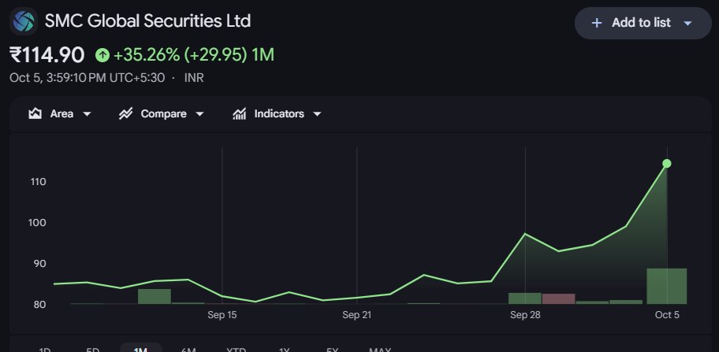Click the Oct 5 date label

tap(667, 315)
